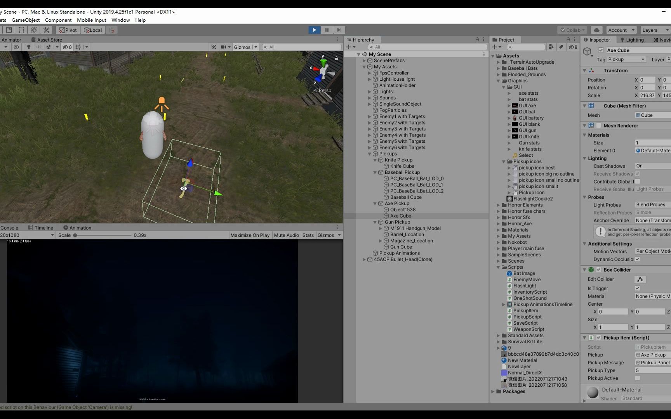Click Mute Audio in the Game view
Image resolution: width=671 pixels, height=419 pixels.
click(x=286, y=235)
